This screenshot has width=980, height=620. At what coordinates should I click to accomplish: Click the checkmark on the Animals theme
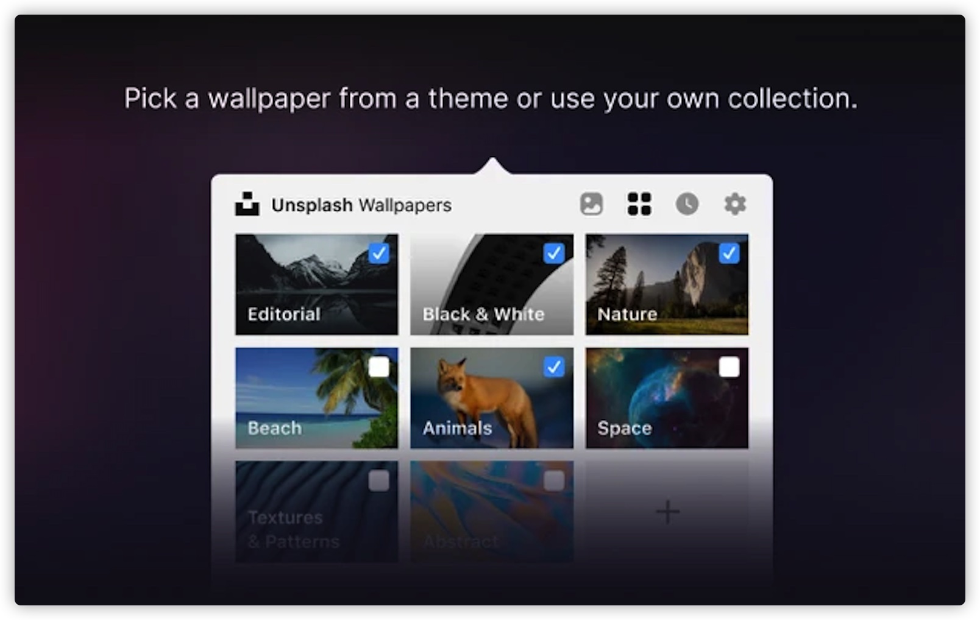pyautogui.click(x=555, y=366)
